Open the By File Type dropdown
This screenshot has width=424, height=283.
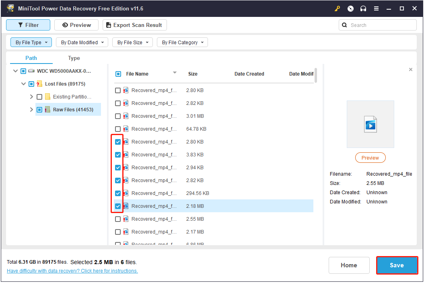click(31, 43)
